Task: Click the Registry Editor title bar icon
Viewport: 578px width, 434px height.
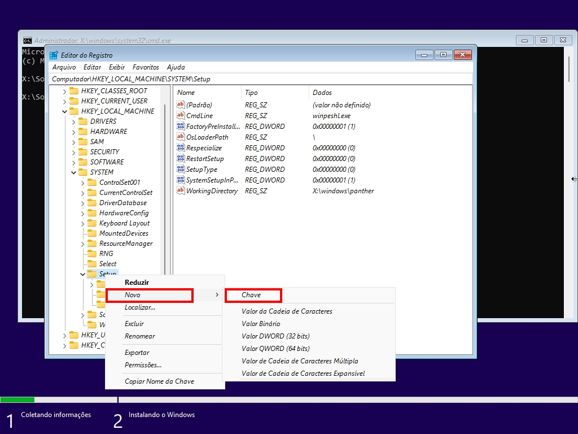Action: 54,55
